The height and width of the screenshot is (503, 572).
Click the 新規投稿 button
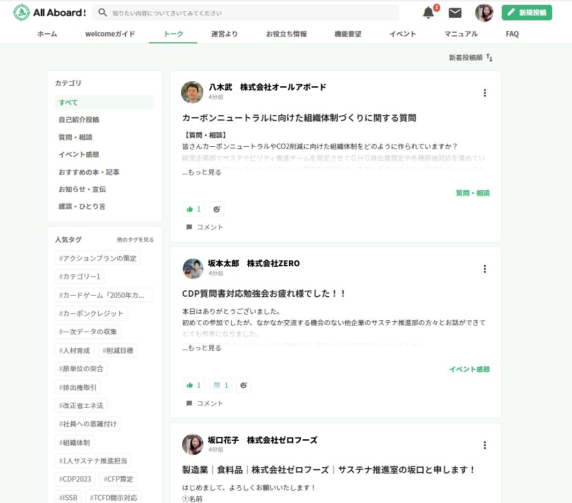tap(526, 12)
